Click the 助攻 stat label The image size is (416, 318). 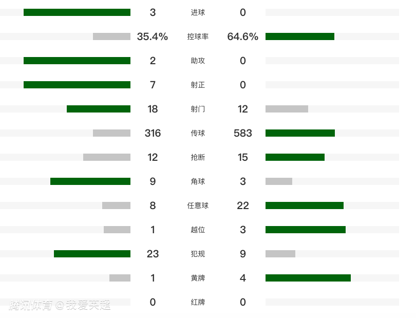[x=198, y=61]
